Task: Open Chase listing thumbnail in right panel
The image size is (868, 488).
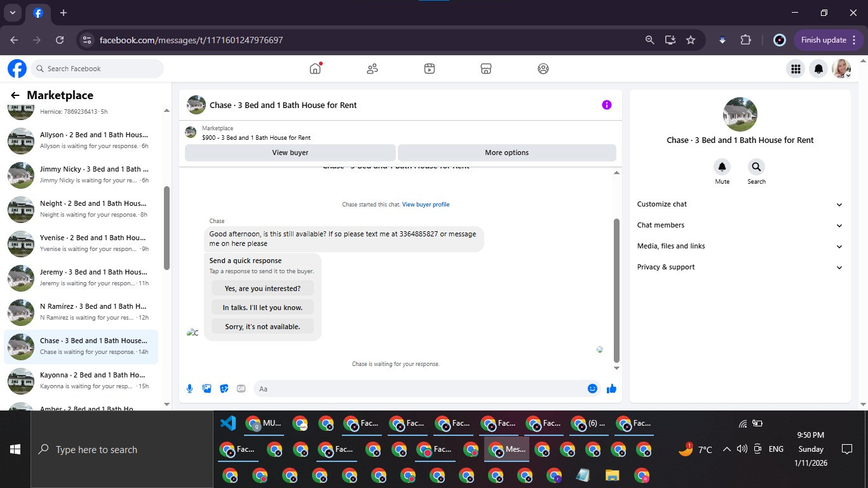Action: click(740, 114)
